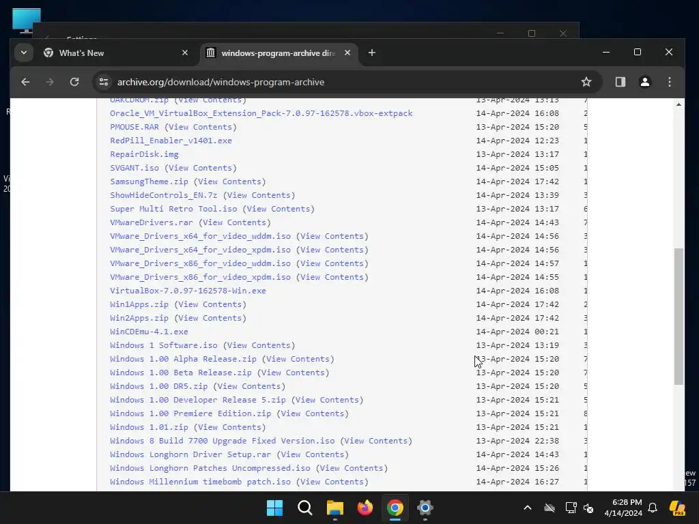Open Windows 1.00 Developer Release 5.zip
This screenshot has width=699, height=524.
[x=198, y=400]
